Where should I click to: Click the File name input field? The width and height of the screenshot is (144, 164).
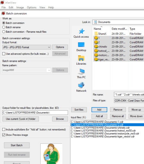click(x=129, y=95)
